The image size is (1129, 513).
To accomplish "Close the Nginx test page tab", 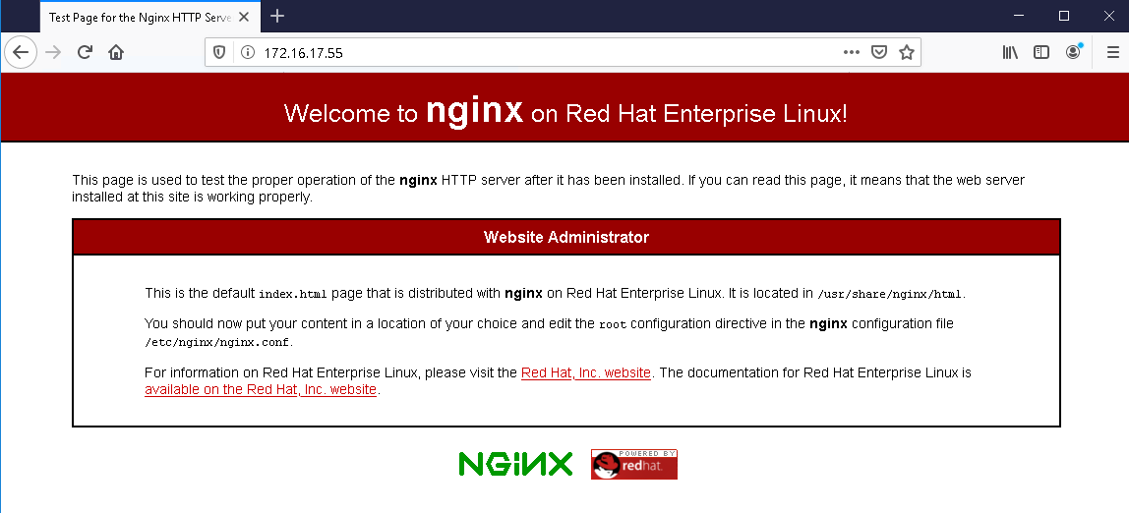I will point(243,17).
